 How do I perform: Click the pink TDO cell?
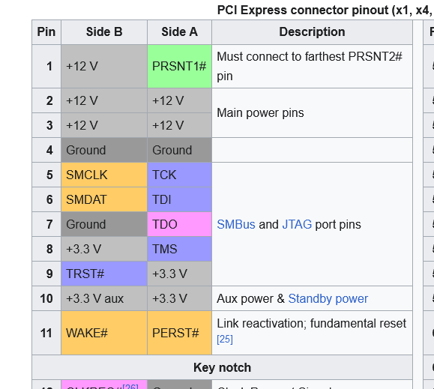(179, 224)
